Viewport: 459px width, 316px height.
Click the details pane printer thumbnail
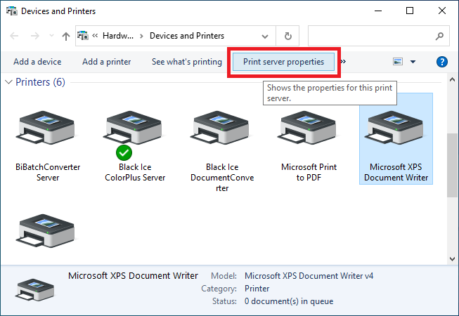pos(34,290)
